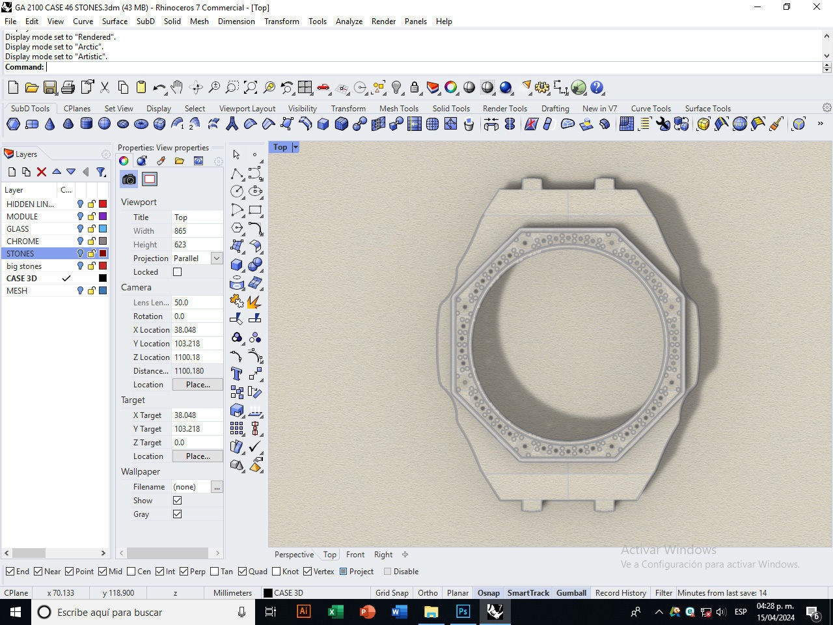Viewport: 833px width, 625px height.
Task: Click the Print icon in main toolbar
Action: coord(68,87)
